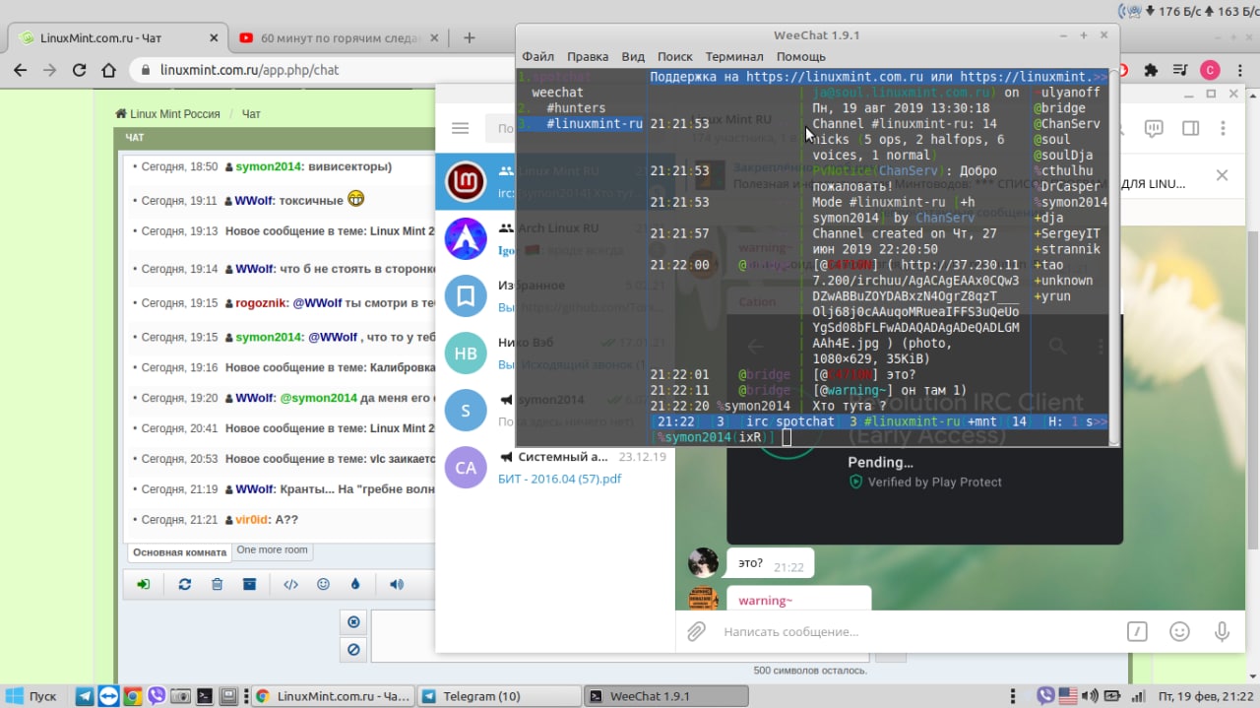Click the trash can icon in chat toolbar
1260x708 pixels.
217,584
